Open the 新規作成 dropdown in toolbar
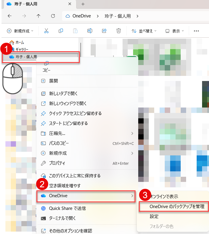The width and height of the screenshot is (209, 234). (20, 31)
